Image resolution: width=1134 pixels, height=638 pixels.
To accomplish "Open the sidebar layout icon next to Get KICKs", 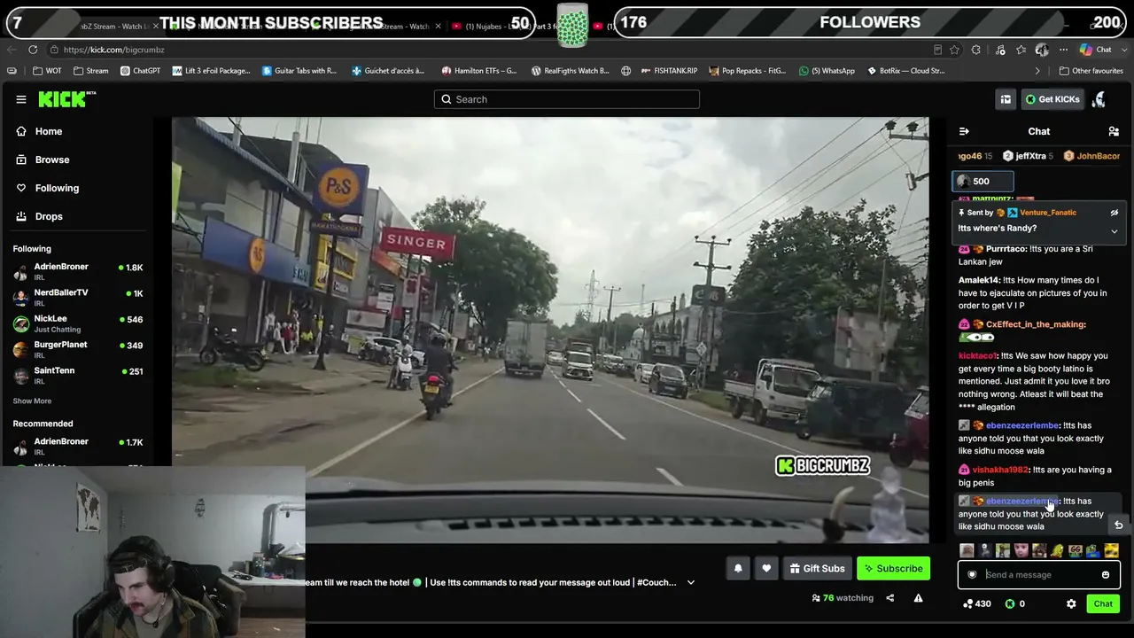I will pyautogui.click(x=1006, y=99).
